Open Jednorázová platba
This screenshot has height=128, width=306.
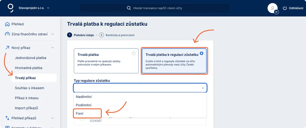[31, 58]
